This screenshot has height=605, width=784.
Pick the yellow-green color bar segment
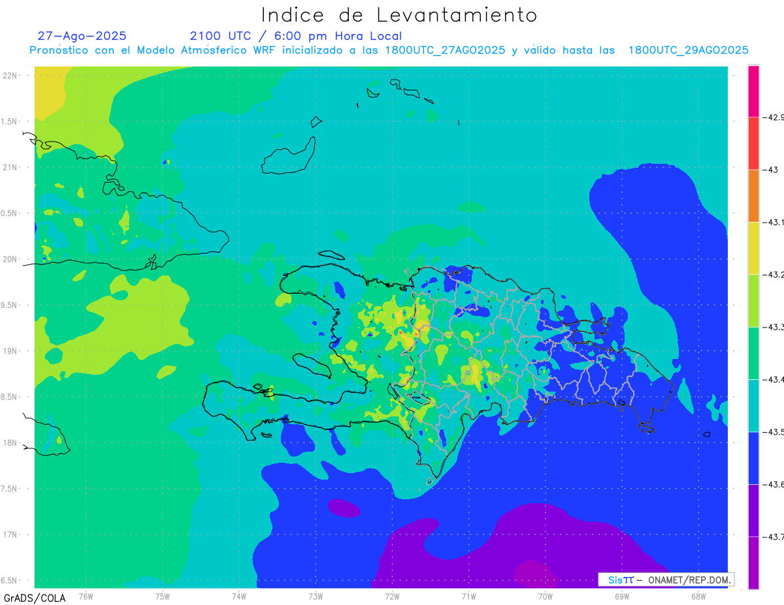click(x=753, y=301)
